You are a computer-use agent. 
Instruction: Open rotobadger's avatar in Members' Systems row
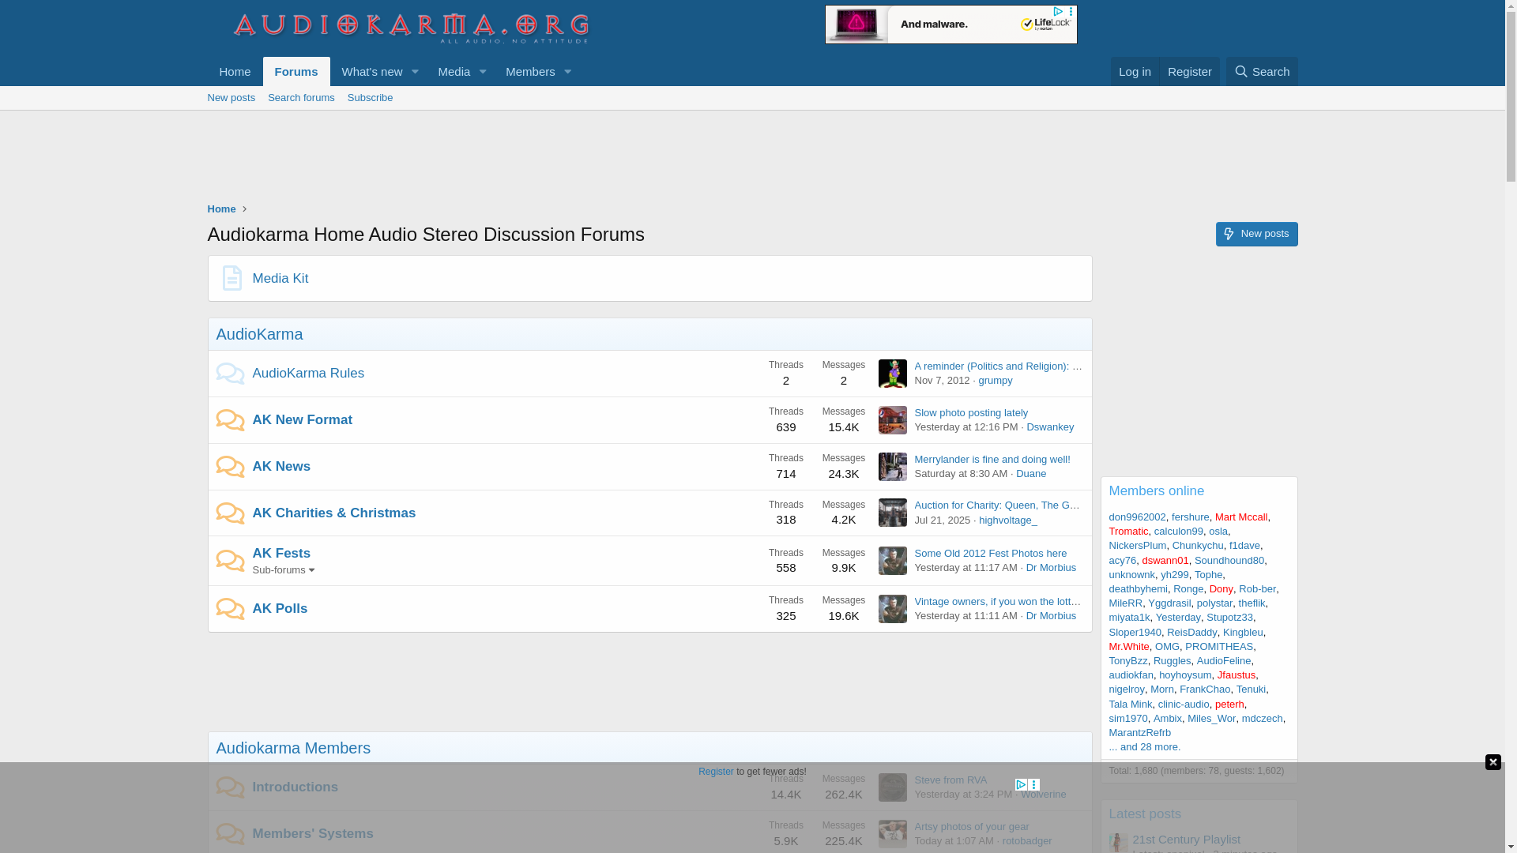(x=893, y=834)
